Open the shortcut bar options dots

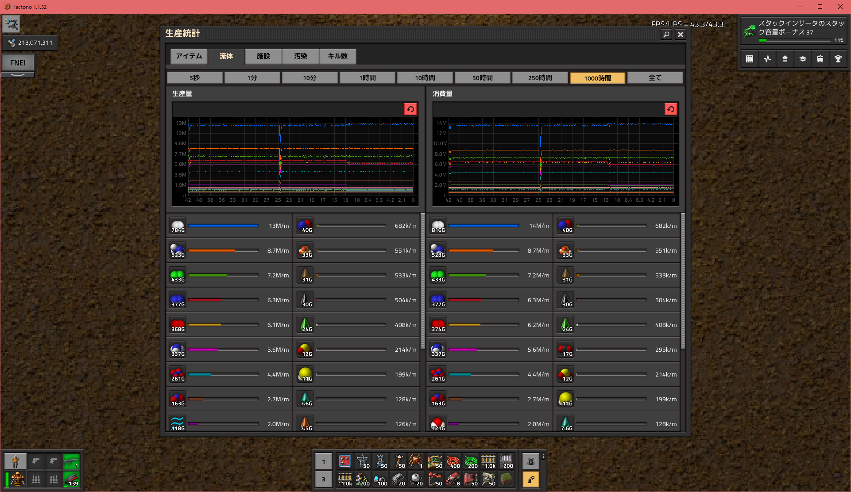pos(543,456)
